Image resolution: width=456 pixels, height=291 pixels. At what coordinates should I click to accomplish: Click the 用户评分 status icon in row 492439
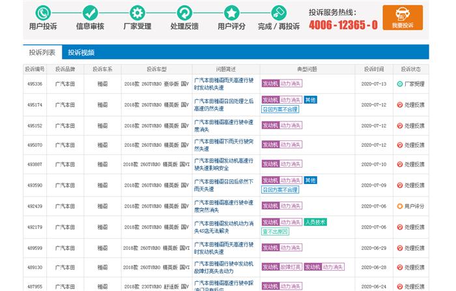[400, 206]
